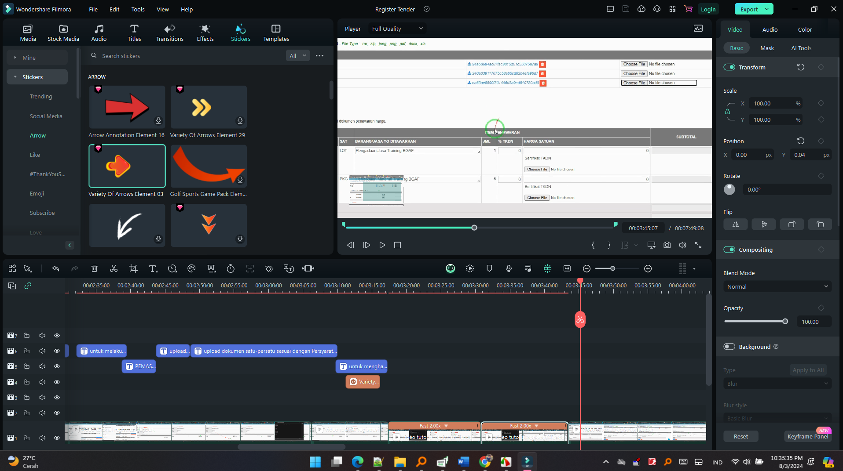Expand the Mine section in sidebar
The width and height of the screenshot is (843, 471).
pos(15,58)
